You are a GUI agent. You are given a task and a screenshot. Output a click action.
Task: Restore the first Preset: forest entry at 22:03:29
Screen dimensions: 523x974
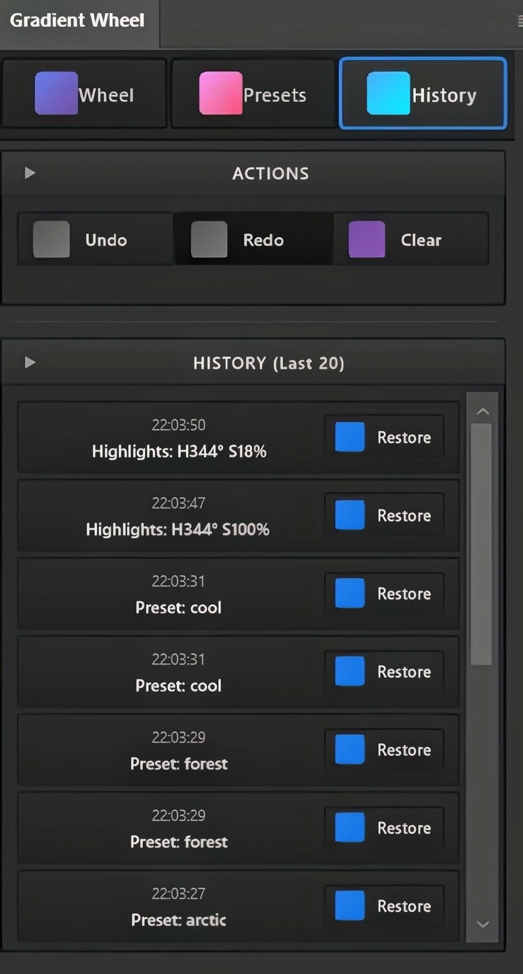384,749
